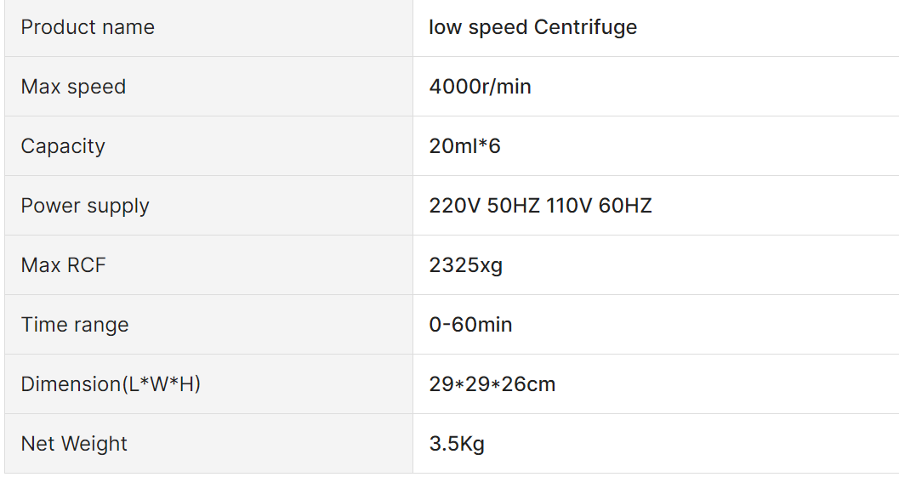Select the 4000r/min value cell
This screenshot has height=477, width=899.
[x=656, y=87]
